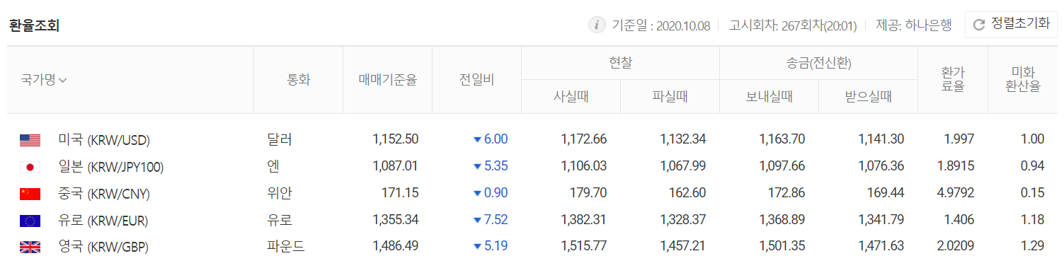Click the European Union flag icon

click(x=30, y=221)
